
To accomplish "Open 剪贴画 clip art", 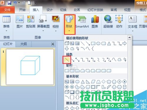I will click(x=31, y=22).
